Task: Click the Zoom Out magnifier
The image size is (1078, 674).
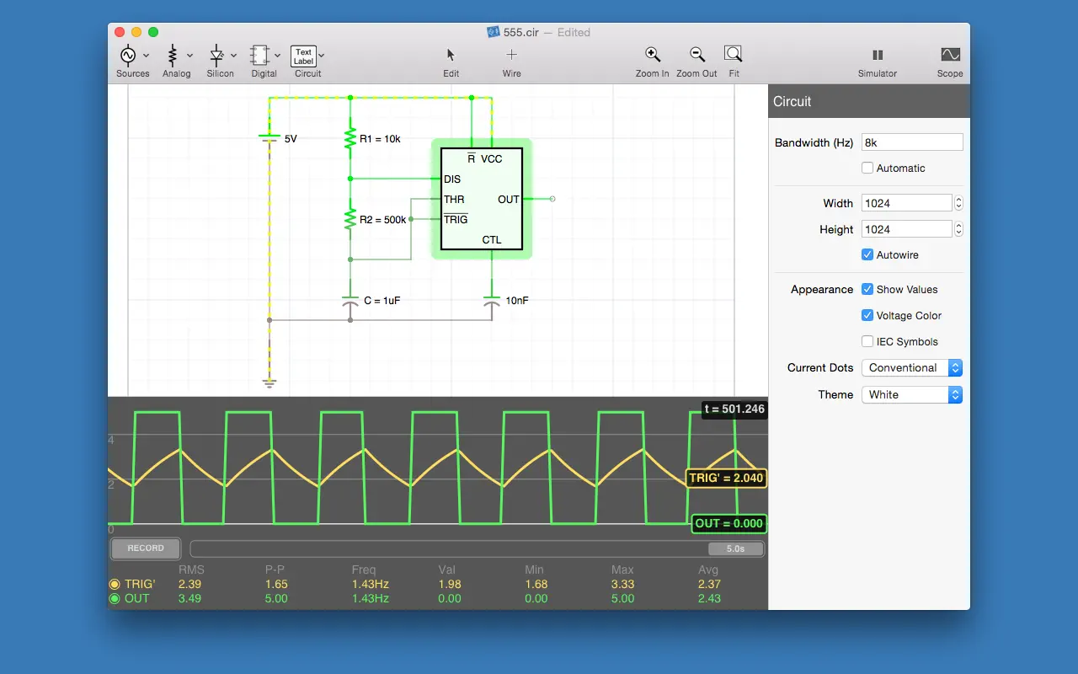Action: pos(696,56)
